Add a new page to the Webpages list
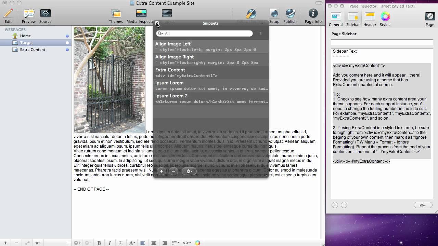The height and width of the screenshot is (246, 438). (5, 243)
